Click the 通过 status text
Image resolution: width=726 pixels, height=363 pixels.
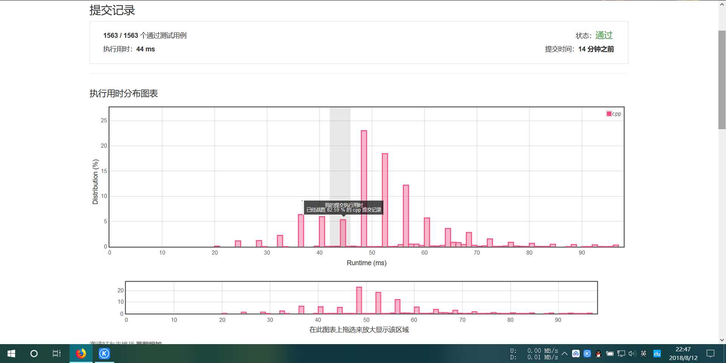(604, 35)
